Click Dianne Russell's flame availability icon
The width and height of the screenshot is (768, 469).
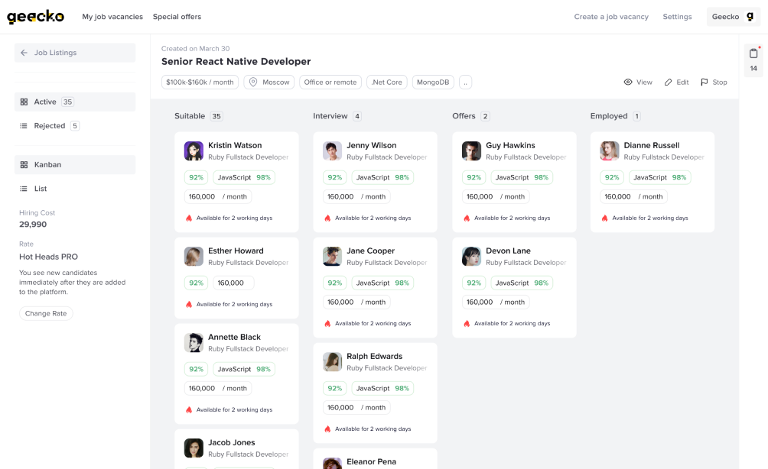(x=605, y=218)
